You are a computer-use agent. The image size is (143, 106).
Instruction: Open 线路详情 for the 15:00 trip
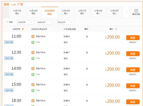(9, 90)
